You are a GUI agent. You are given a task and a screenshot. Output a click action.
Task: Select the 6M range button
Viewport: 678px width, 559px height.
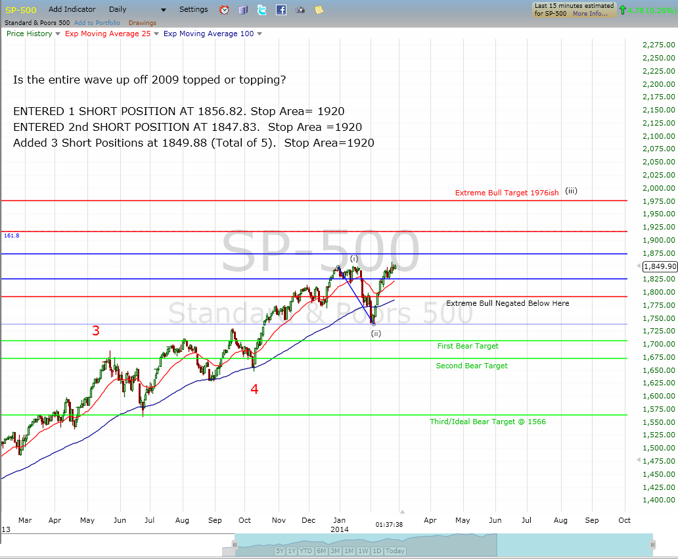[x=321, y=550]
